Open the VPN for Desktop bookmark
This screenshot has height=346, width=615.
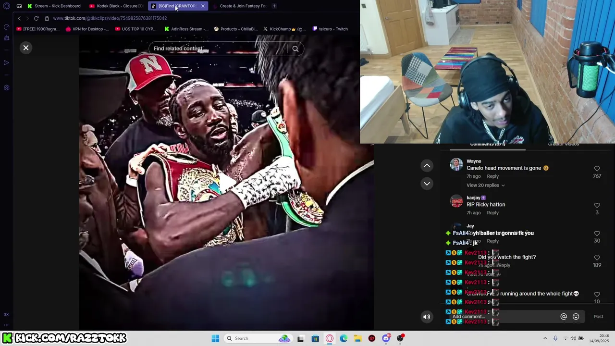87,29
